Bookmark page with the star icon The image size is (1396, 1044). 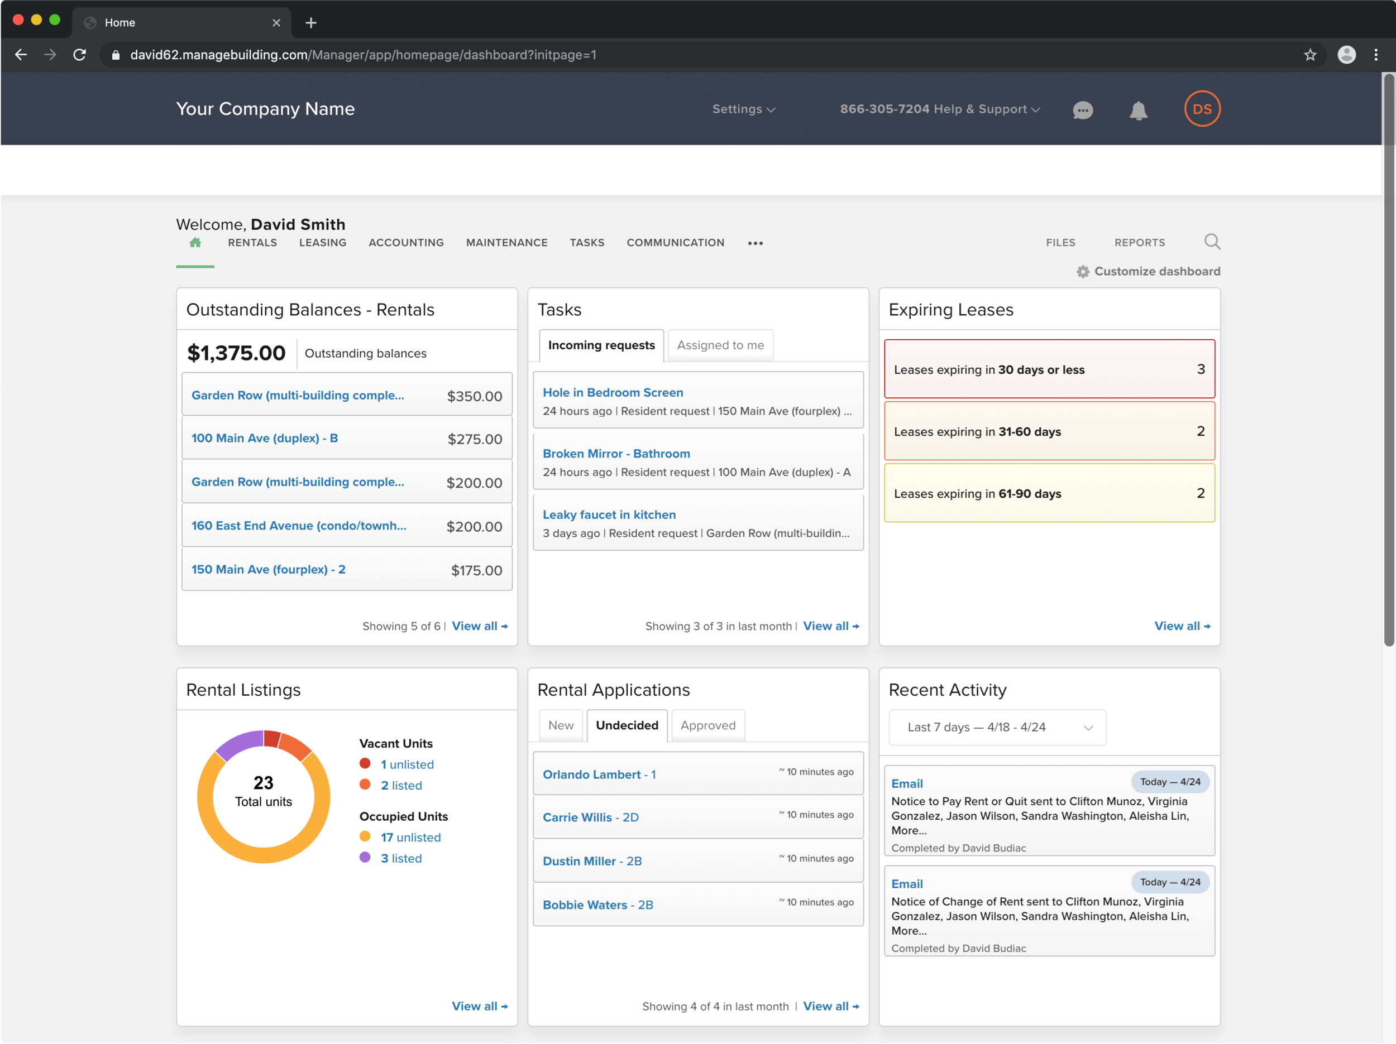tap(1309, 55)
